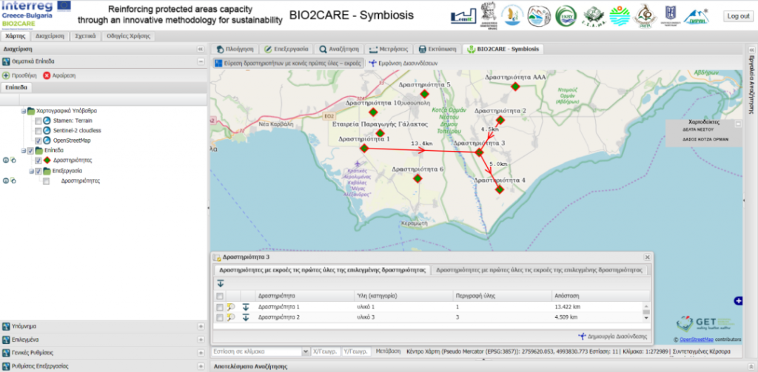Click zoom magnifier icon for Δραστηριότητα 2 row
Screen dimensions: 758x372
pyautogui.click(x=231, y=317)
